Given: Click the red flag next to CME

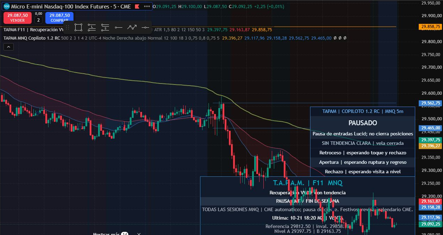Looking at the screenshot, I should pyautogui.click(x=137, y=7).
